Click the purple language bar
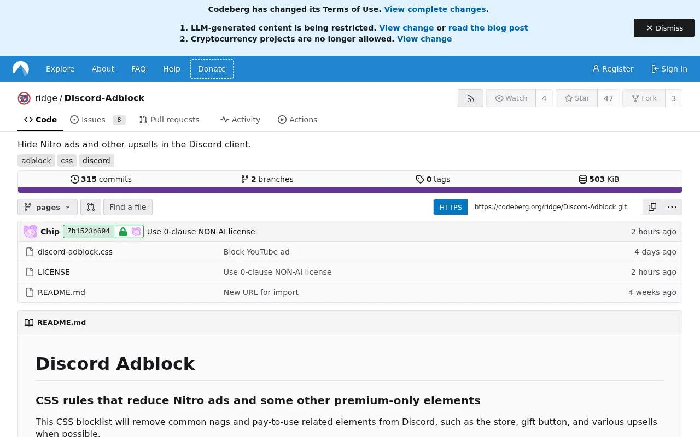 (350, 190)
